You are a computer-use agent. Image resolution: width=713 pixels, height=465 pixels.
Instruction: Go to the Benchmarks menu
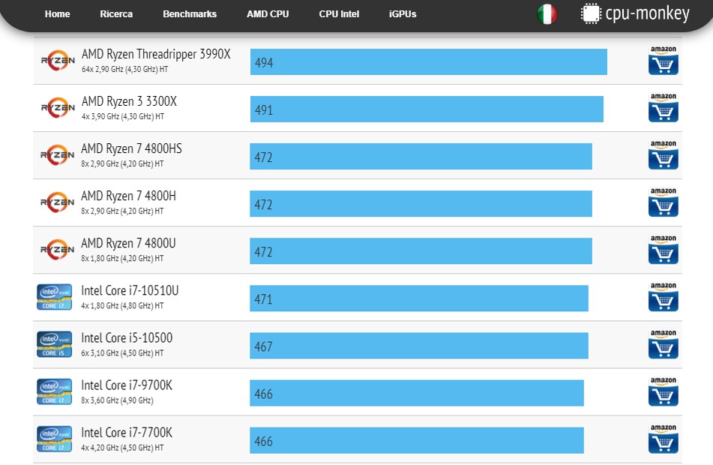[x=190, y=14]
